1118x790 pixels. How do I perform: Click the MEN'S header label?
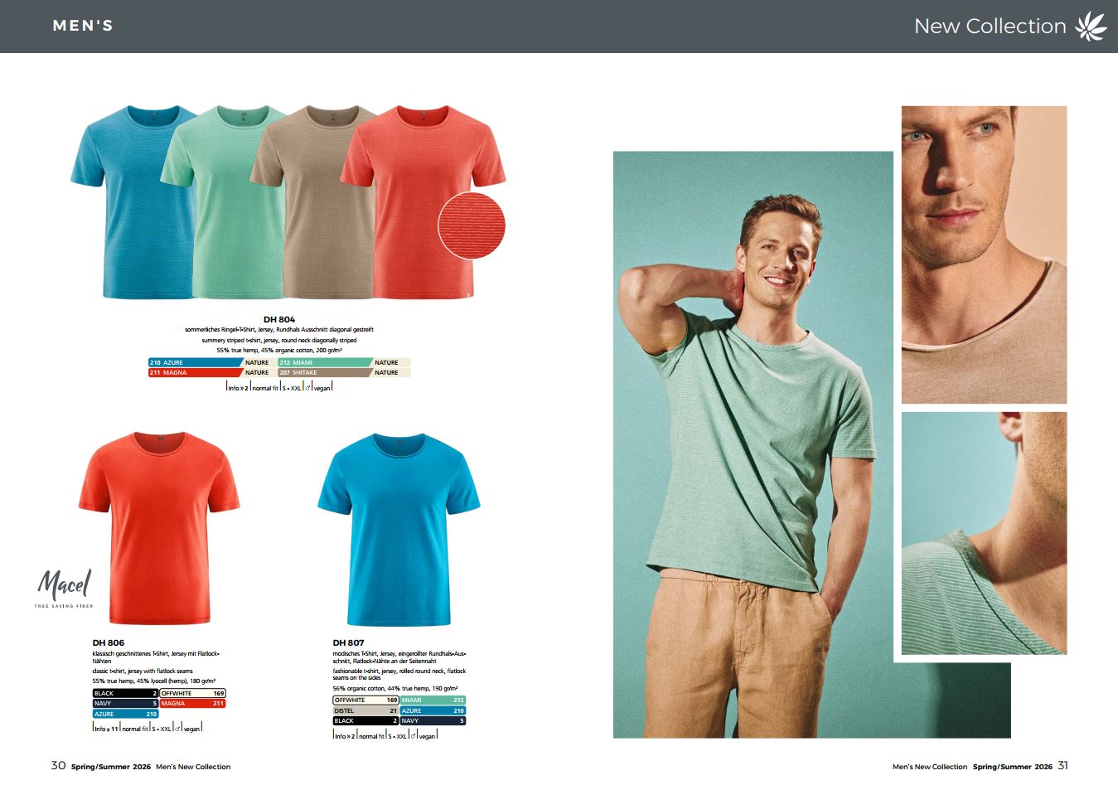[x=83, y=26]
